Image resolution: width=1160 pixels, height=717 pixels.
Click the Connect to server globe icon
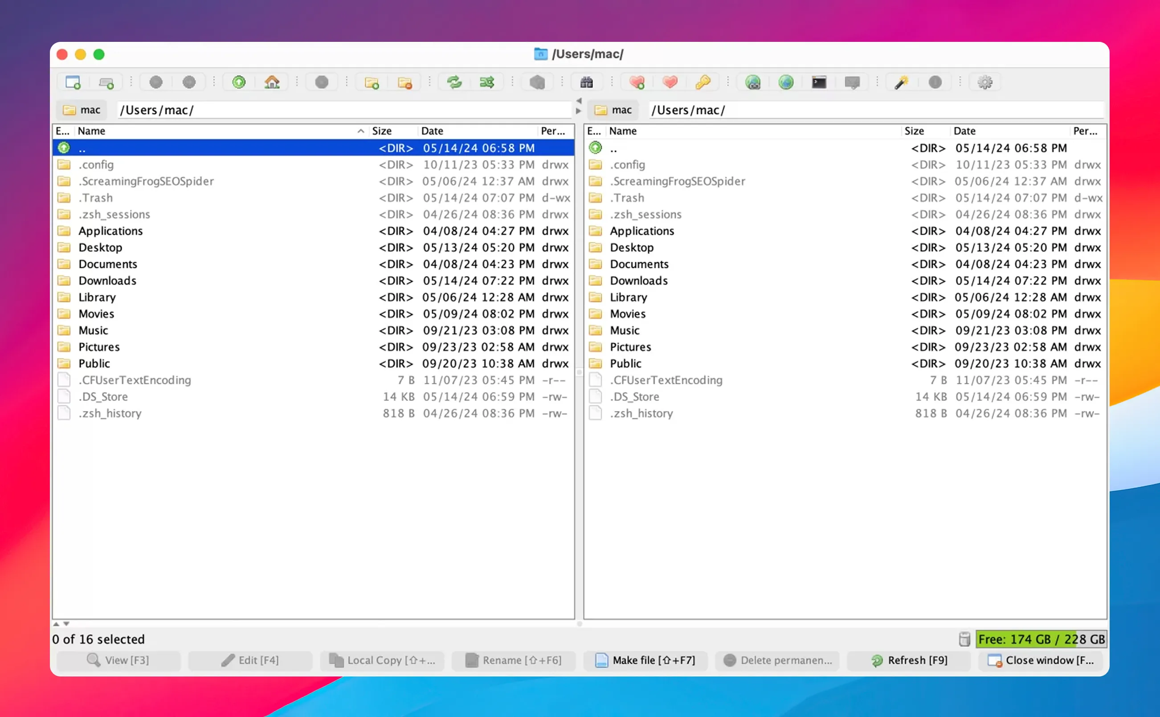[x=753, y=82]
